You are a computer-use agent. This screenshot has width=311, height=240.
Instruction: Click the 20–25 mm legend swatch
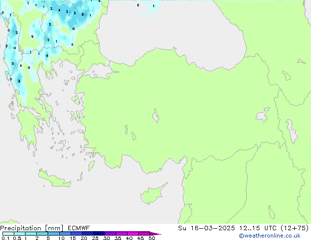[x=87, y=234]
